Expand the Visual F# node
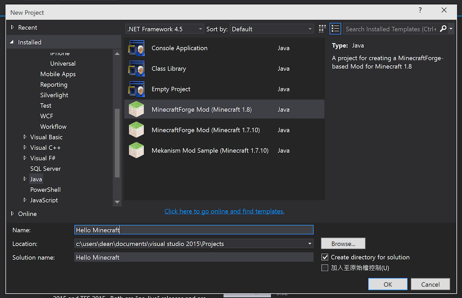Viewport: 462px width, 298px height. 25,158
